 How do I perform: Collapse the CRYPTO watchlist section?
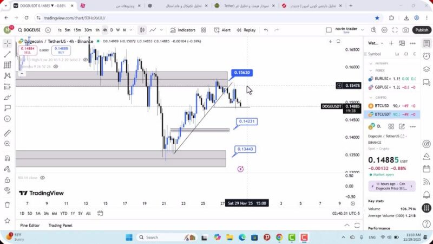pyautogui.click(x=371, y=98)
